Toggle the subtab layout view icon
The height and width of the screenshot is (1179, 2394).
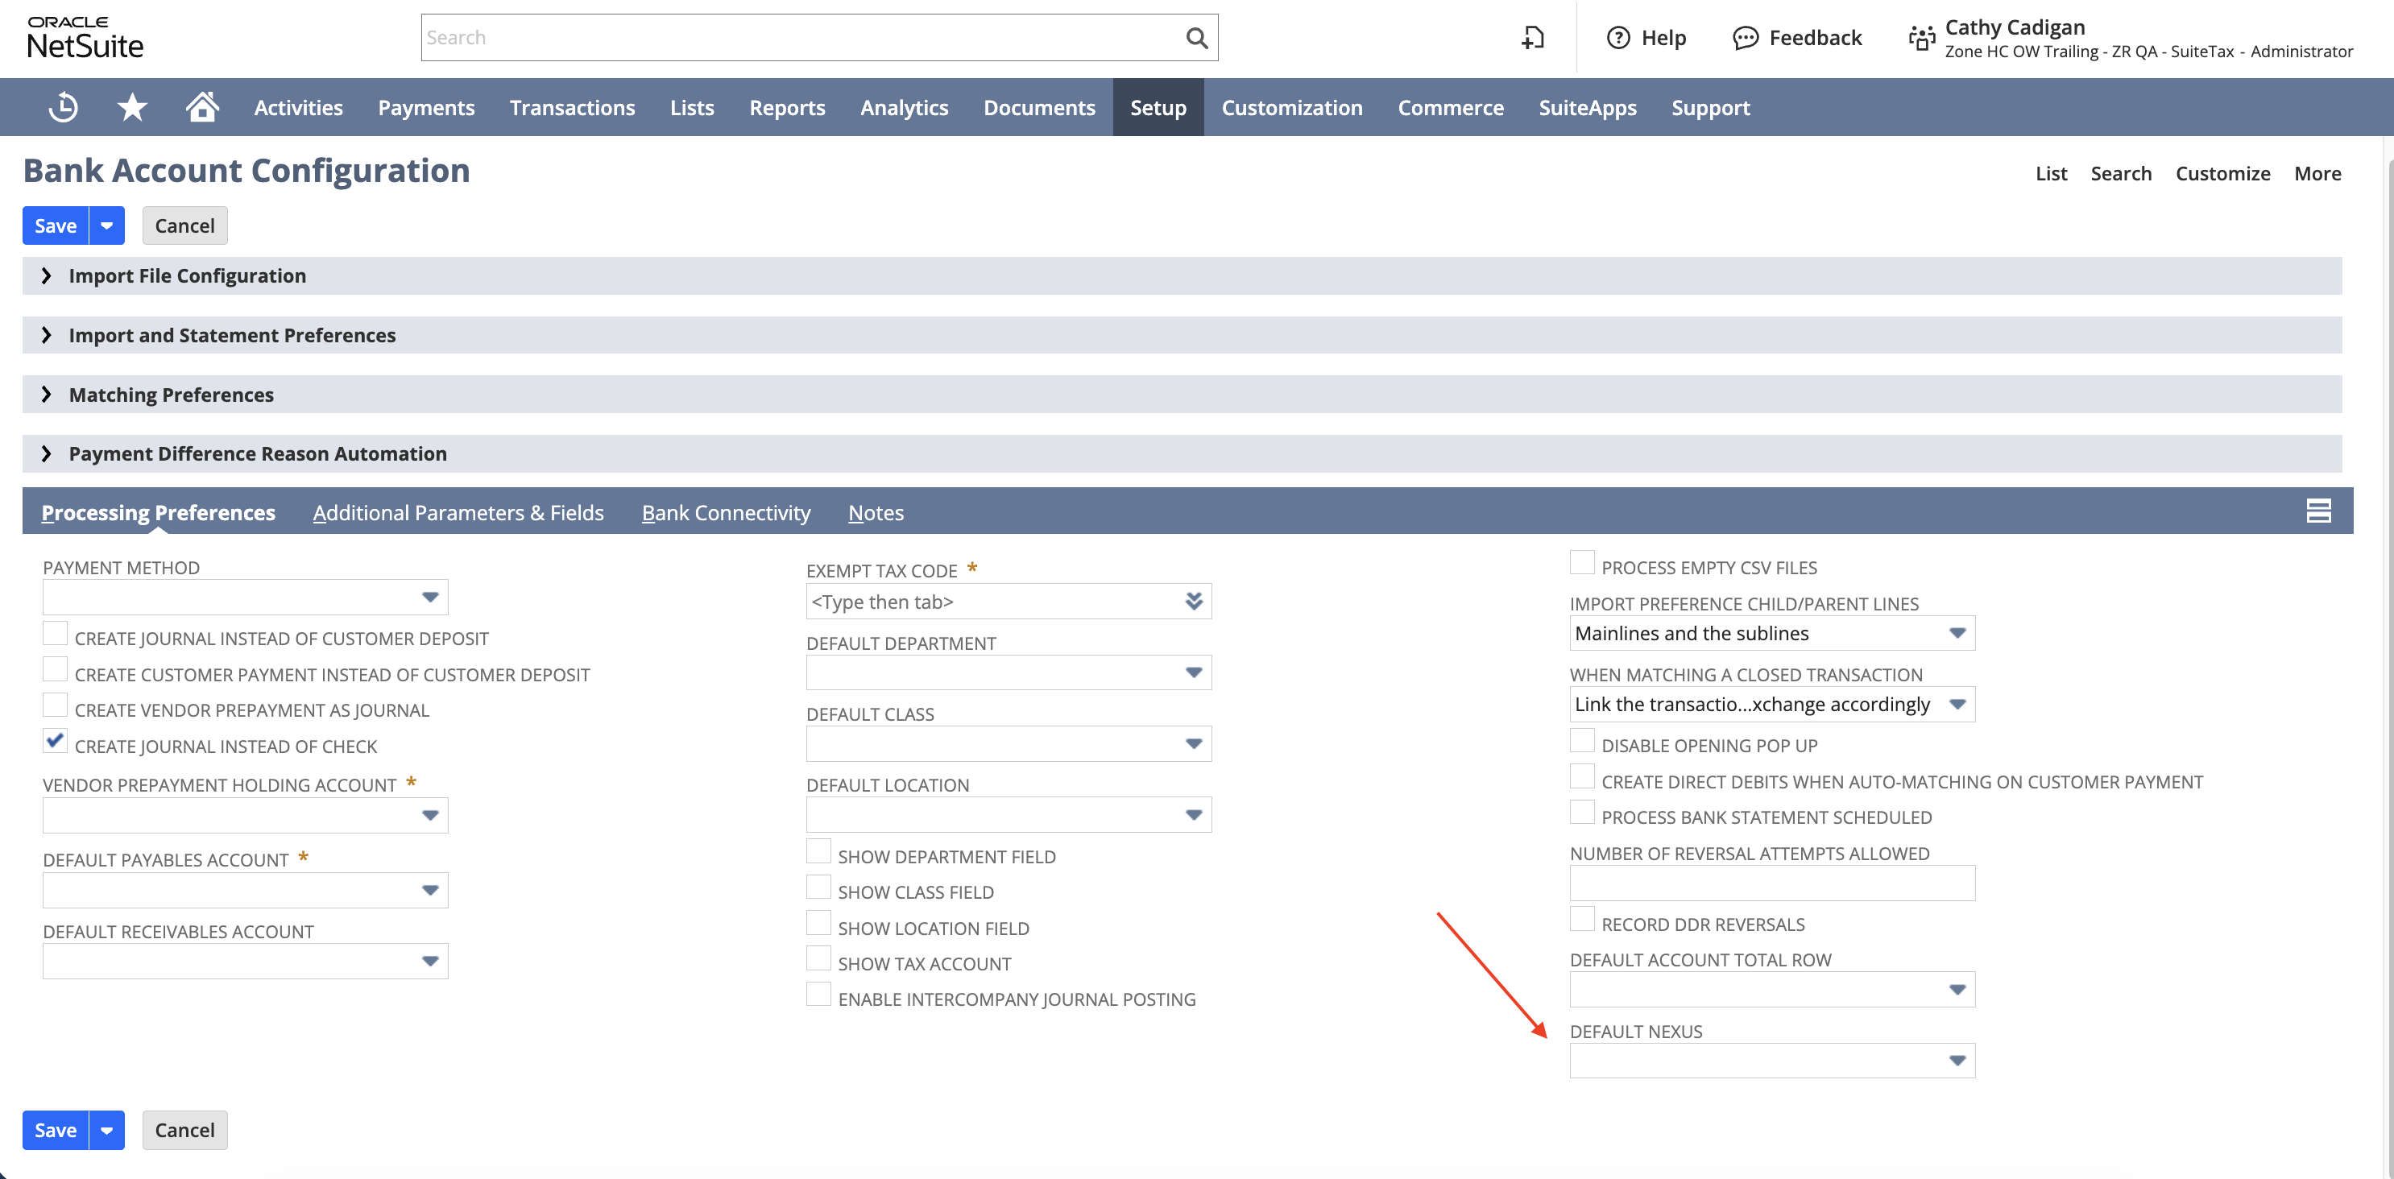point(2317,511)
